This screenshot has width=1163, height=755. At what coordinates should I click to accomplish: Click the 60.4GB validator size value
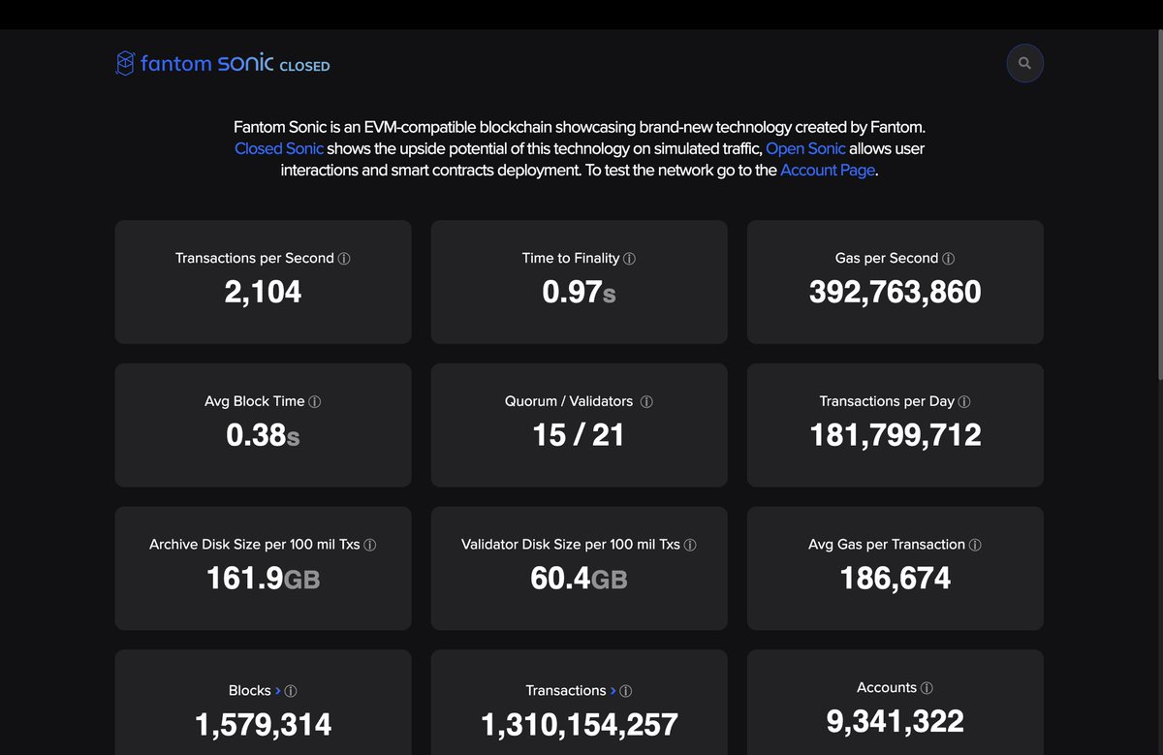point(579,579)
